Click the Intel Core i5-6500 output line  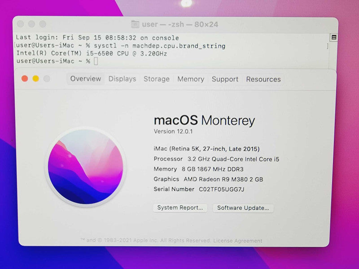point(92,53)
